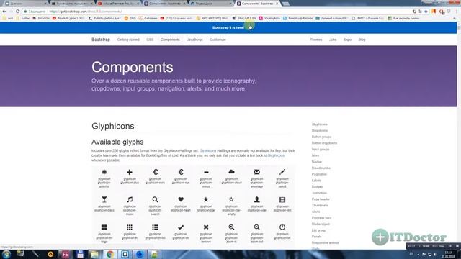Image resolution: width=461 pixels, height=259 pixels.
Task: Open the Customize navbar item
Action: coord(218,40)
